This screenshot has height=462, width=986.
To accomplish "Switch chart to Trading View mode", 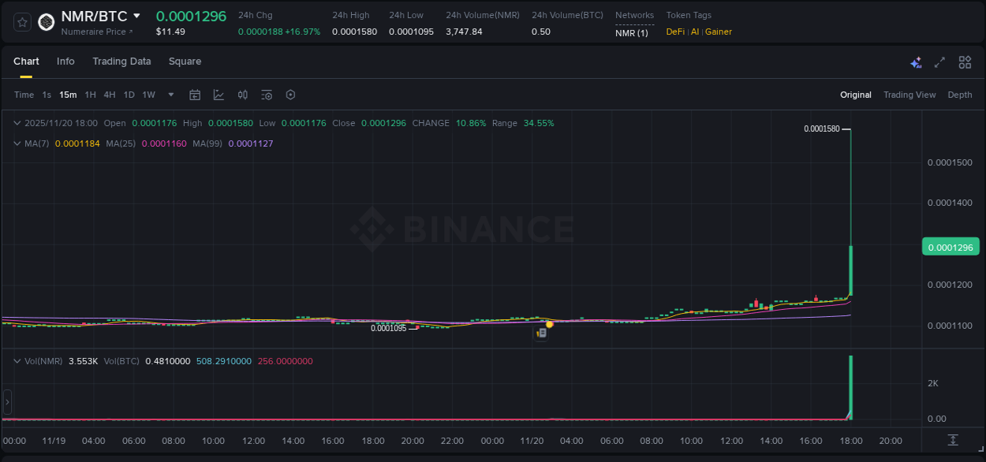I will tap(909, 95).
